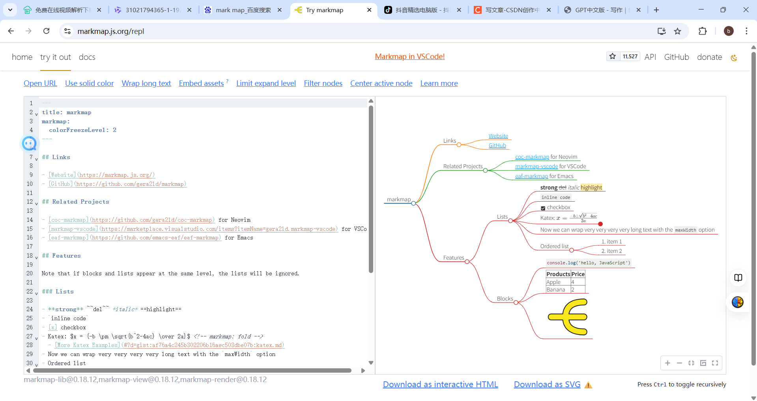
Task: Open the floating book reader icon
Action: (x=738, y=278)
